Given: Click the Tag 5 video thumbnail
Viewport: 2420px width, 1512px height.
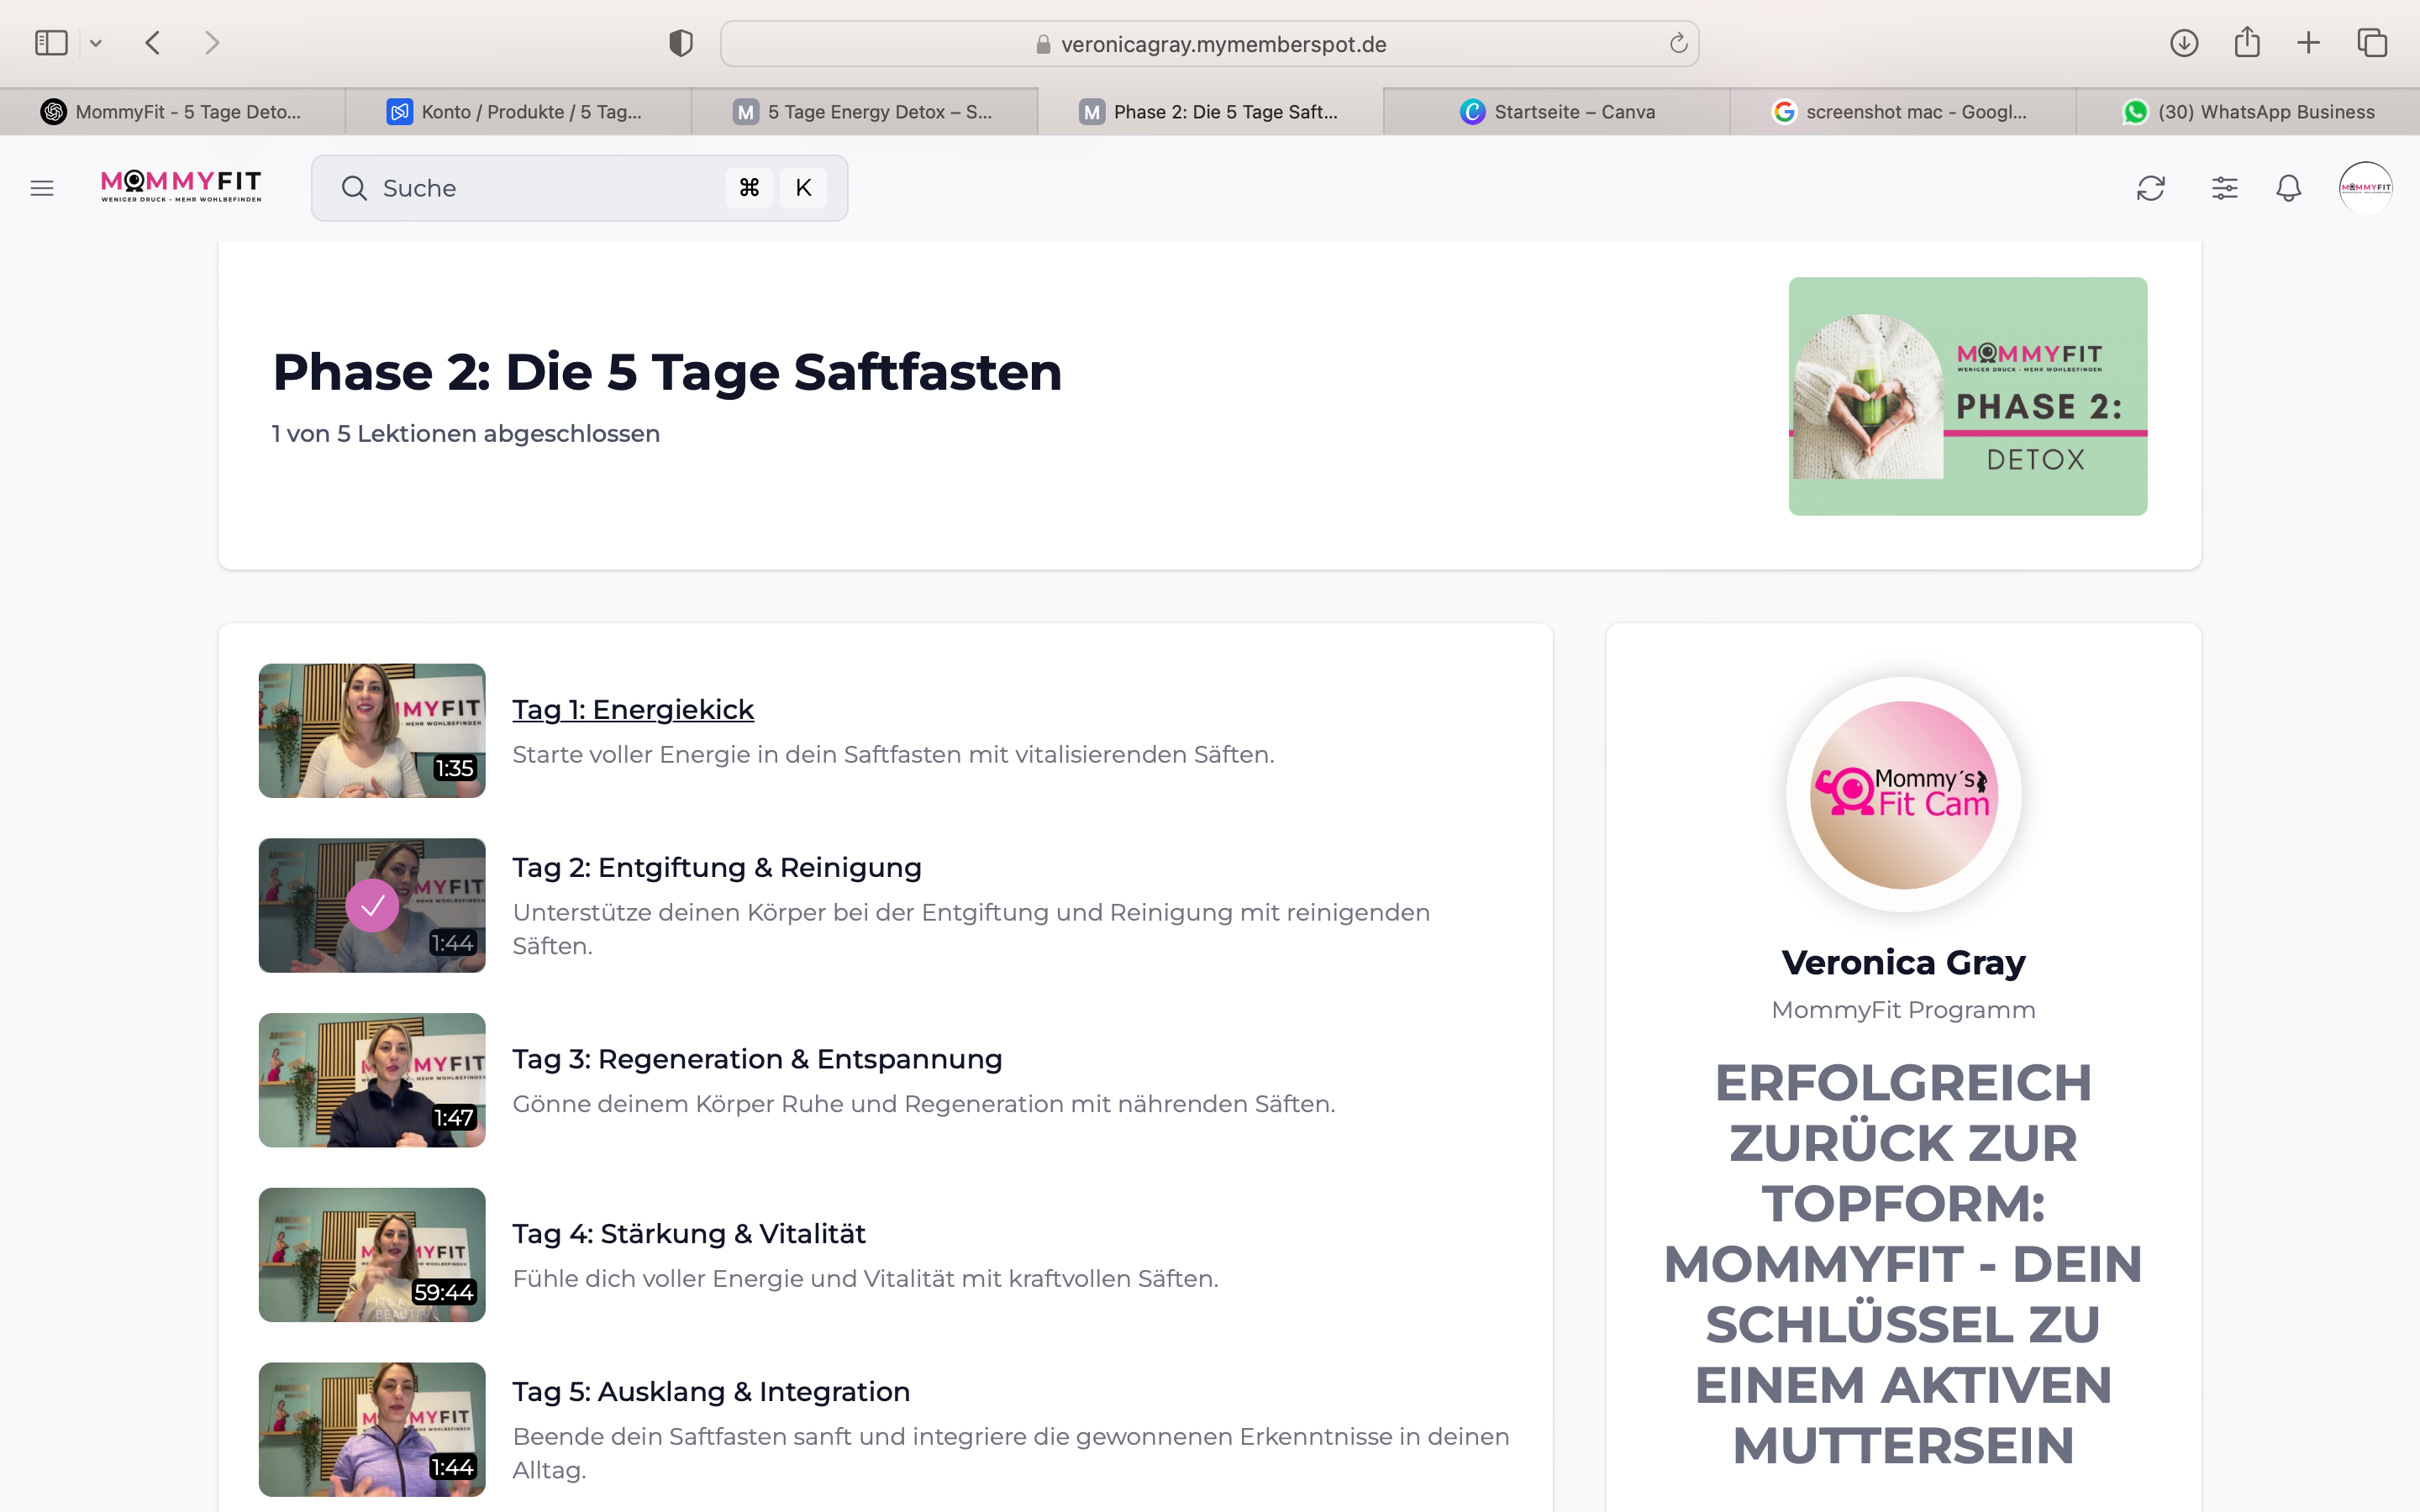Looking at the screenshot, I should coord(371,1429).
